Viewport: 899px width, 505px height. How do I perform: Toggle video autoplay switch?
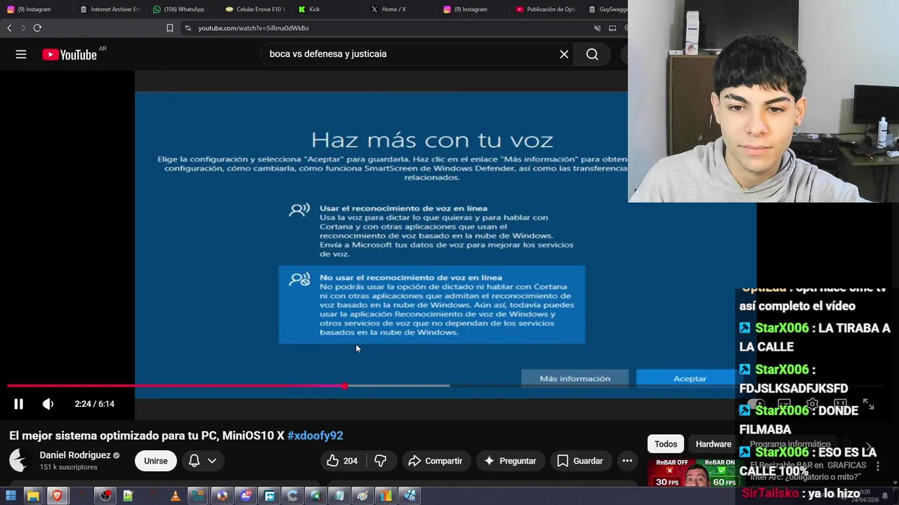(x=756, y=404)
